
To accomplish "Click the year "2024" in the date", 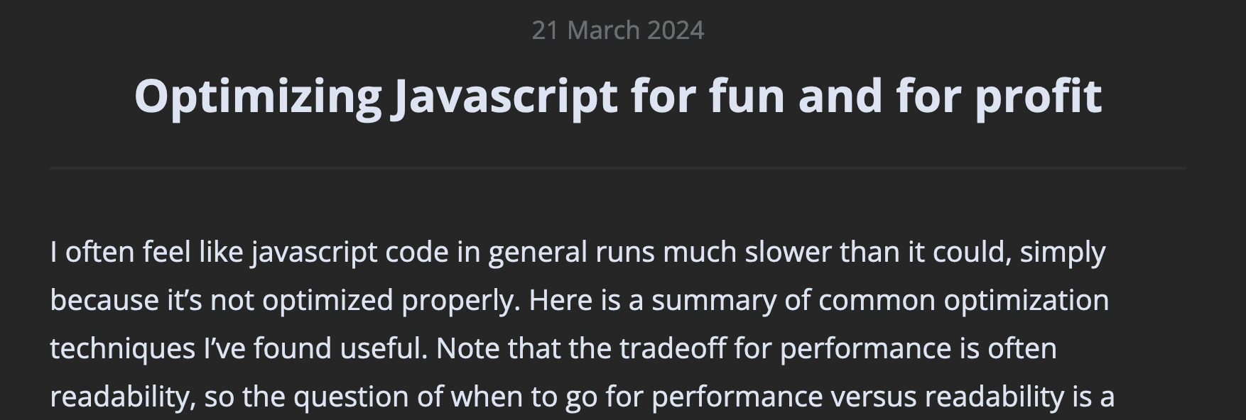I will pyautogui.click(x=676, y=31).
